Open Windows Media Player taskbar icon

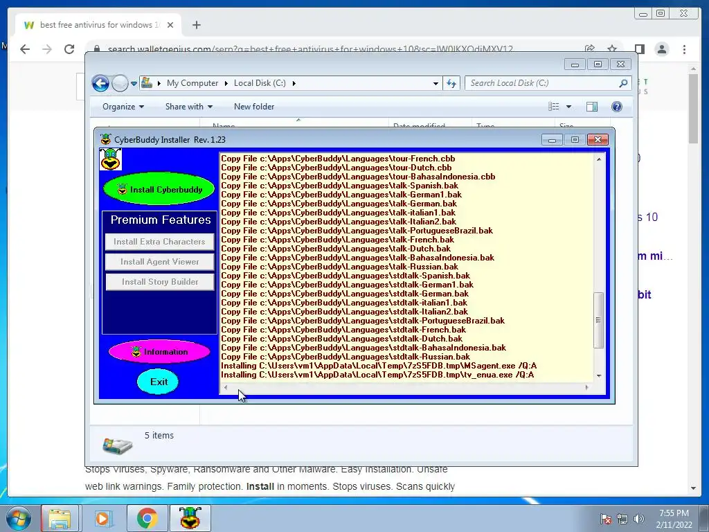[102, 518]
